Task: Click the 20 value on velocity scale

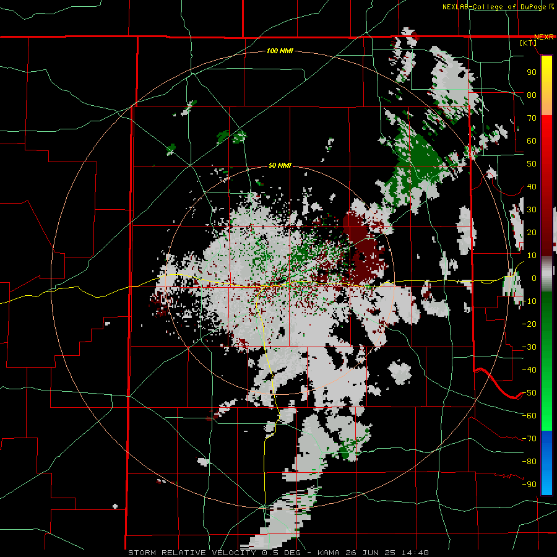Action: tap(532, 232)
